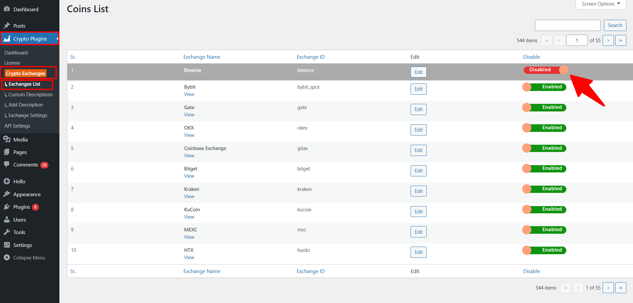Click the Users person icon
Screen dimensions: 633x303
point(7,220)
